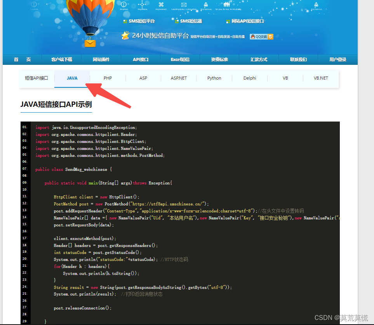Click the orange envelope under the balloon
This screenshot has width=374, height=325.
tap(90, 43)
